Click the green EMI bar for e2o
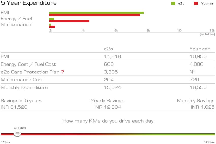 click(96, 13)
